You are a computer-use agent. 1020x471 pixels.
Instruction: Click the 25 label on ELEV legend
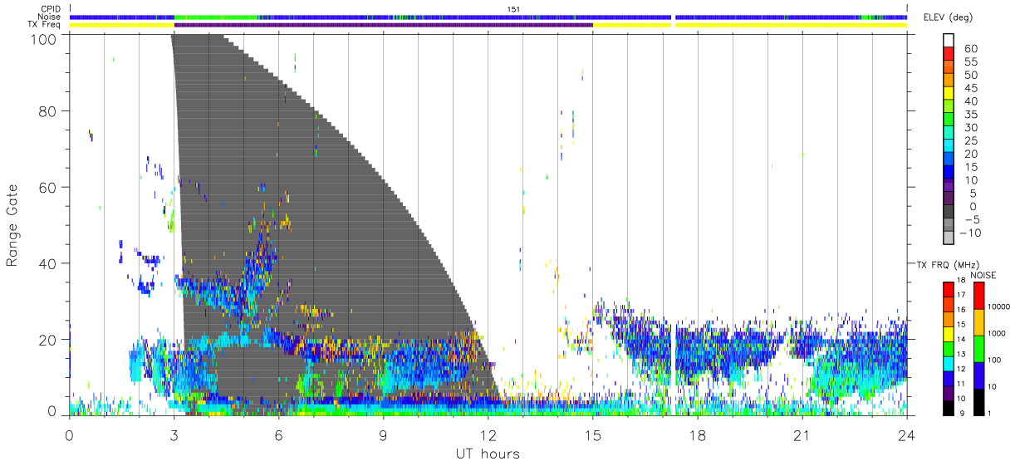click(x=972, y=141)
